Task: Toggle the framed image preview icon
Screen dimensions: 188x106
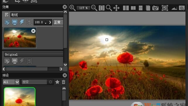Action: pyautogui.click(x=165, y=8)
